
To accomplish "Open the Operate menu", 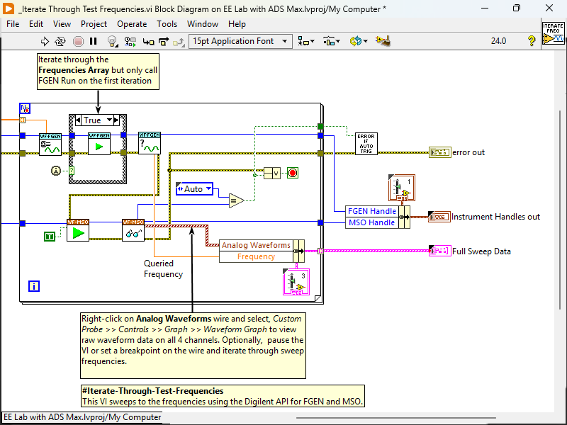I will click(132, 24).
